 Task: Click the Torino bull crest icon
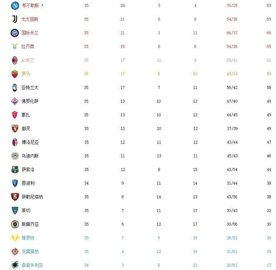[15, 128]
